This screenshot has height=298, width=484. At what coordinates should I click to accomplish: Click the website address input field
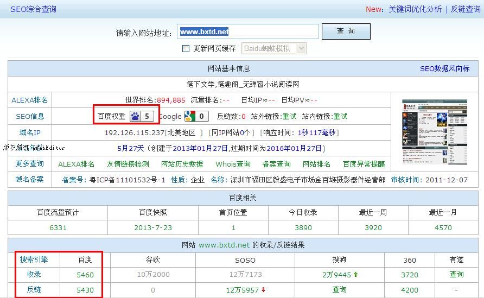coord(248,31)
